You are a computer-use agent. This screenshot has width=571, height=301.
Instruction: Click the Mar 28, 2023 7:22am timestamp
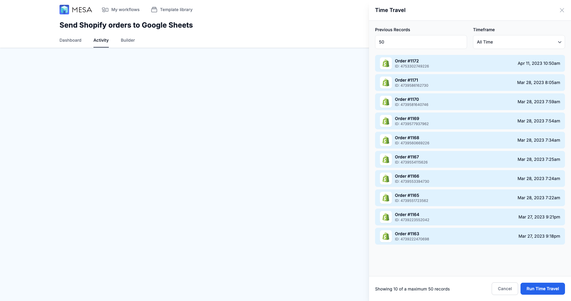pos(539,198)
